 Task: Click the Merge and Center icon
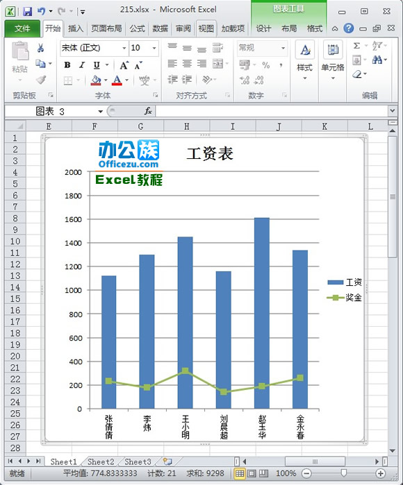[x=217, y=64]
